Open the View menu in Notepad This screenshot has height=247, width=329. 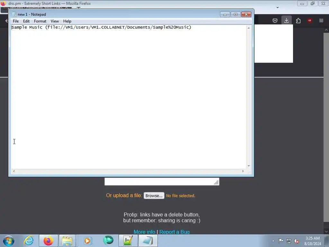click(x=55, y=21)
